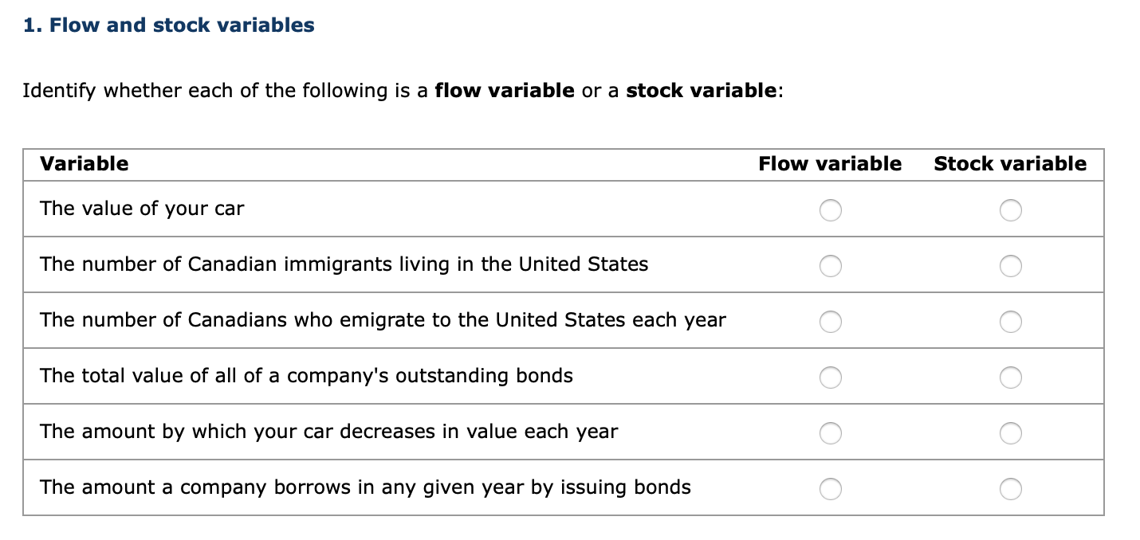Click the outstanding bonds row label

tap(306, 376)
